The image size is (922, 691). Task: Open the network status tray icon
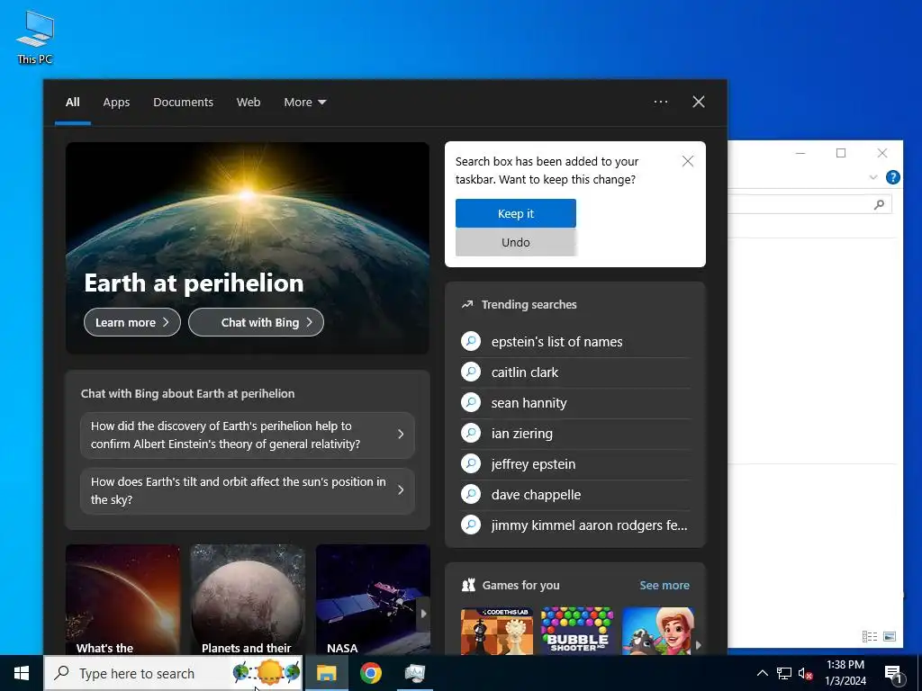784,673
